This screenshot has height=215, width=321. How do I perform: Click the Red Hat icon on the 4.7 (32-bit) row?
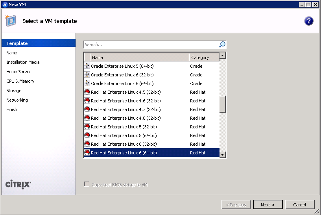[x=87, y=109]
